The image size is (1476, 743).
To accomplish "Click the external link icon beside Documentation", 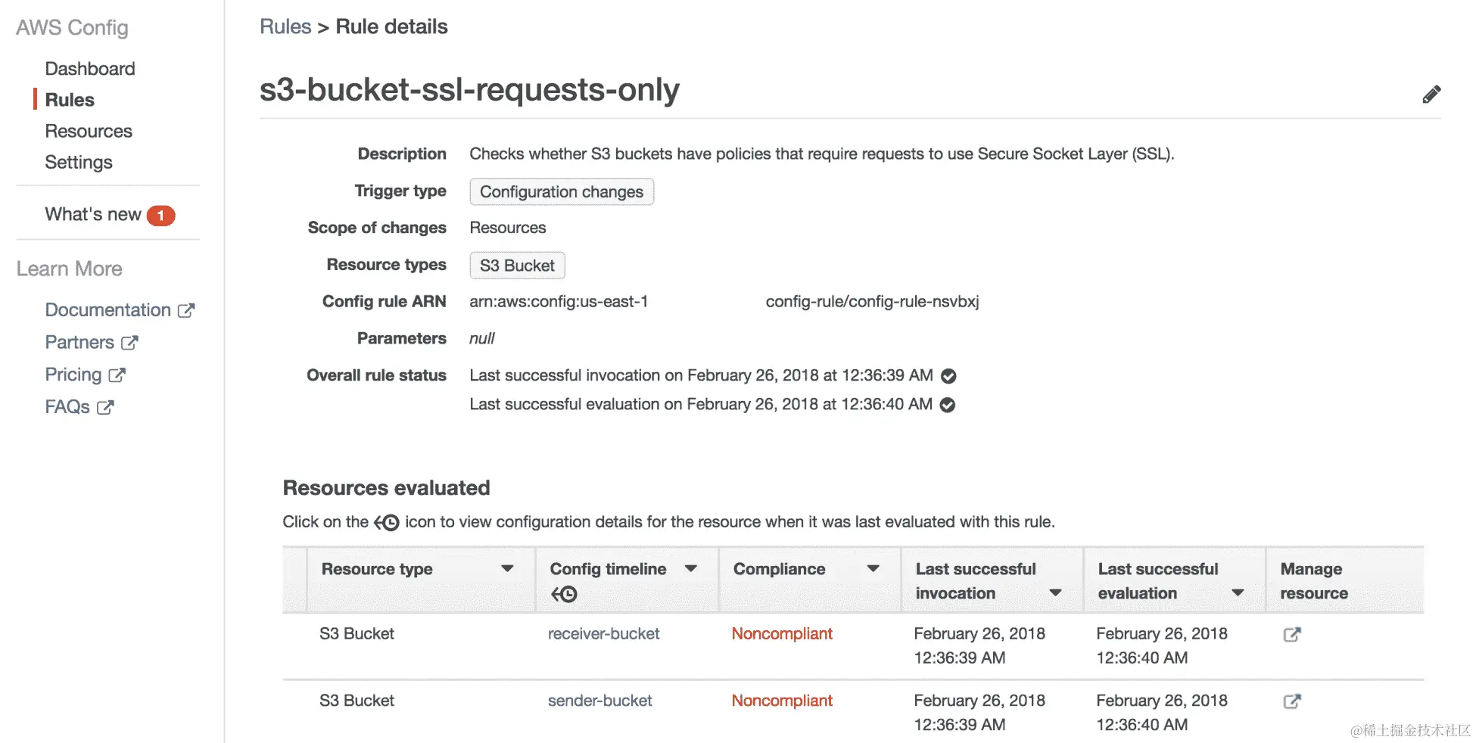I will 186,310.
